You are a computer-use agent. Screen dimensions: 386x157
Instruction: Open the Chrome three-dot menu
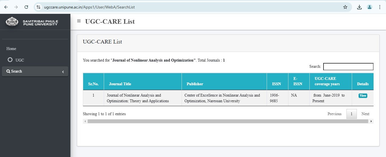tap(380, 7)
